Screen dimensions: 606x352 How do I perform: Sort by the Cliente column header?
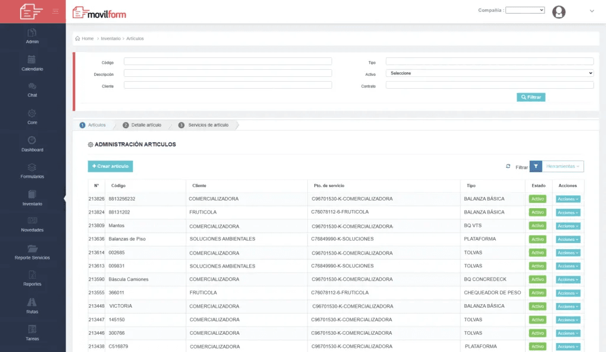[199, 186]
